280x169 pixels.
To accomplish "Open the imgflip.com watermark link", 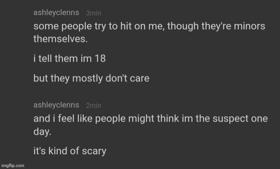I will pos(13,166).
